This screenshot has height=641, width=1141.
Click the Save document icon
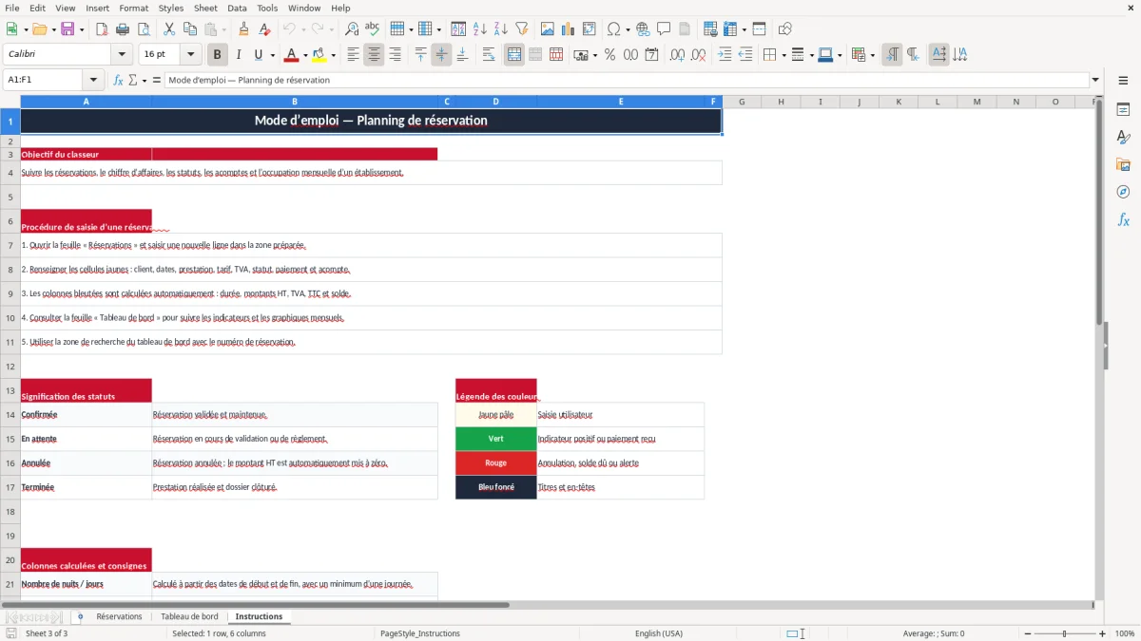coord(68,29)
